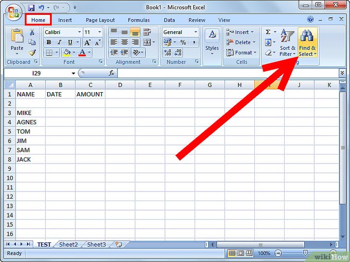Decrease font size with Shrink Font
This screenshot has height=262, width=350.
pos(98,42)
